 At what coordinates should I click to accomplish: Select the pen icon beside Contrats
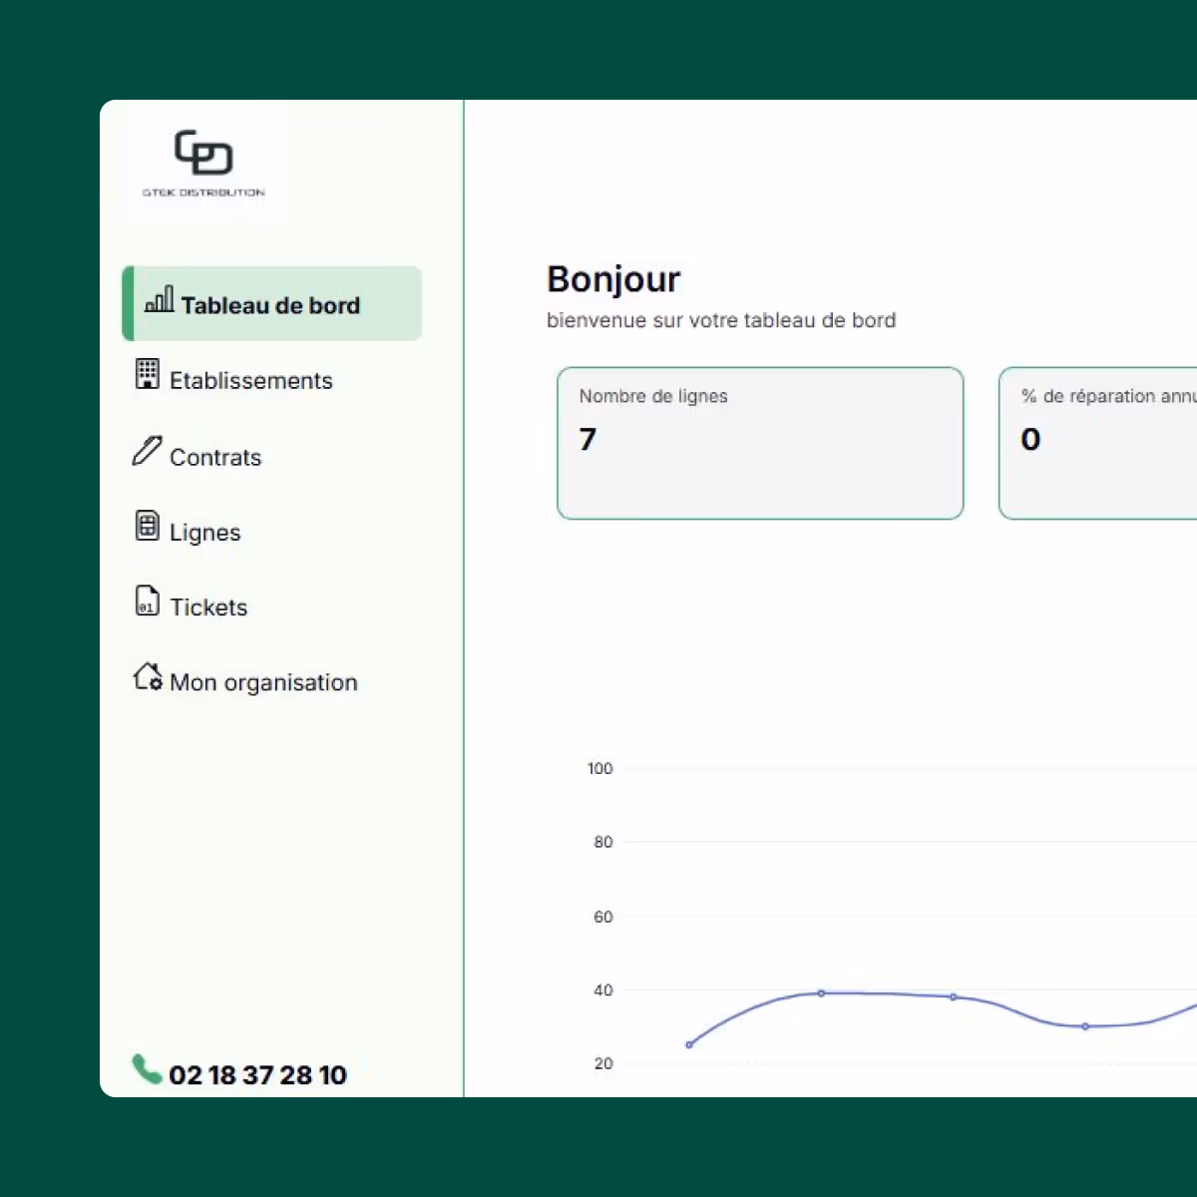(147, 451)
